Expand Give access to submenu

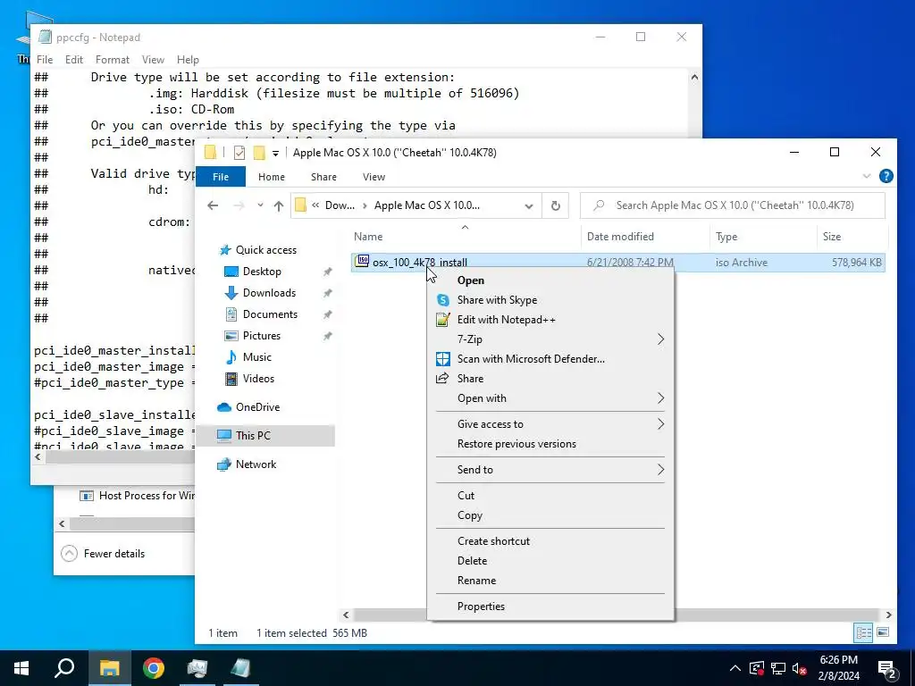point(550,424)
